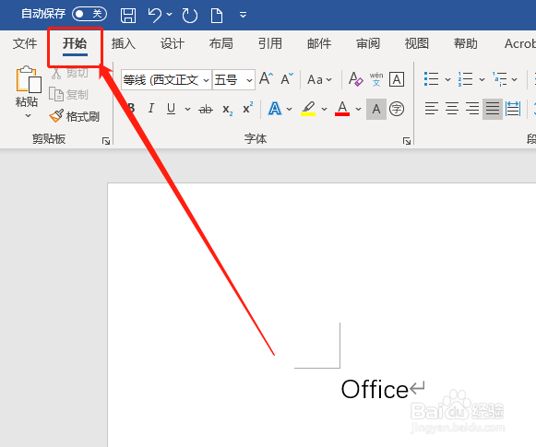
Task: Open the 文件 (File) tab
Action: click(x=25, y=43)
